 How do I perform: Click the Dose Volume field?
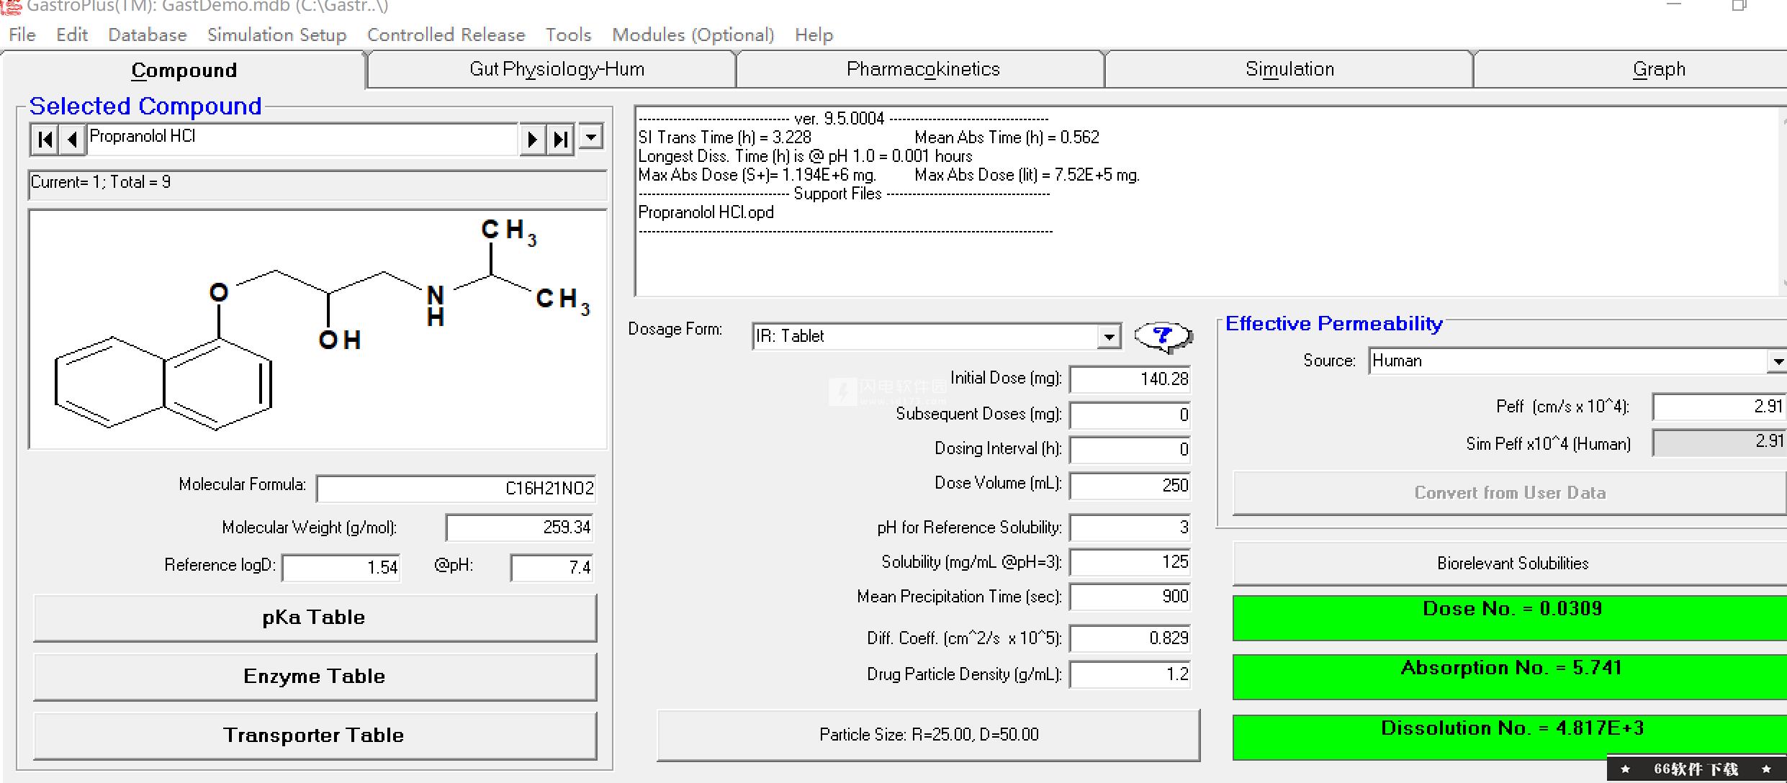point(1130,486)
